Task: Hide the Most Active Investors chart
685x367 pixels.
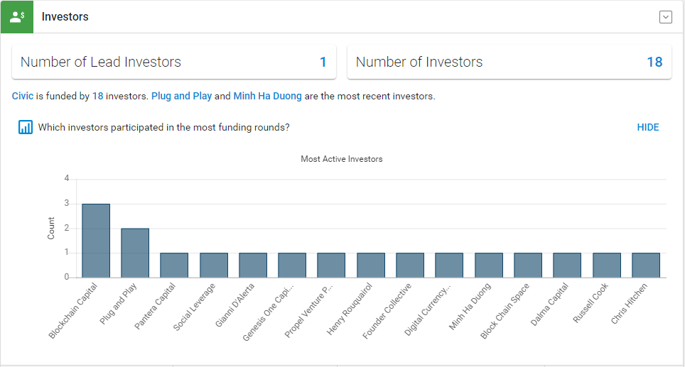Action: (648, 128)
